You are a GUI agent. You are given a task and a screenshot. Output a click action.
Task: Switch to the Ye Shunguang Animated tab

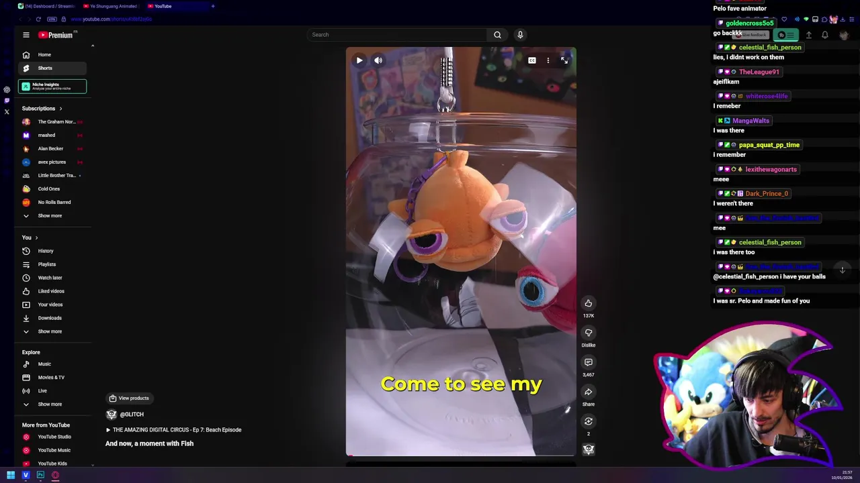click(x=110, y=6)
